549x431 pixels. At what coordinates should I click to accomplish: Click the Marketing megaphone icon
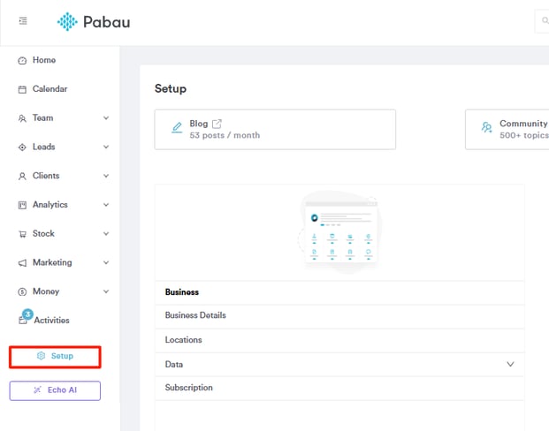22,263
